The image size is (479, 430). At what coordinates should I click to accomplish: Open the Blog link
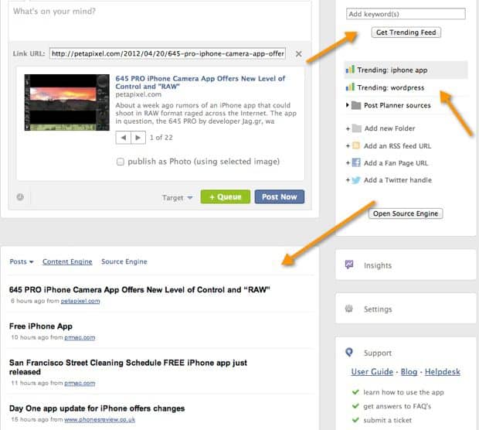click(409, 371)
